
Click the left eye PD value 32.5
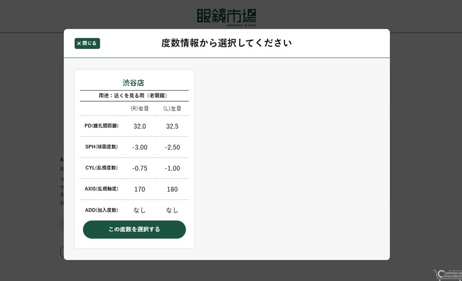click(172, 126)
